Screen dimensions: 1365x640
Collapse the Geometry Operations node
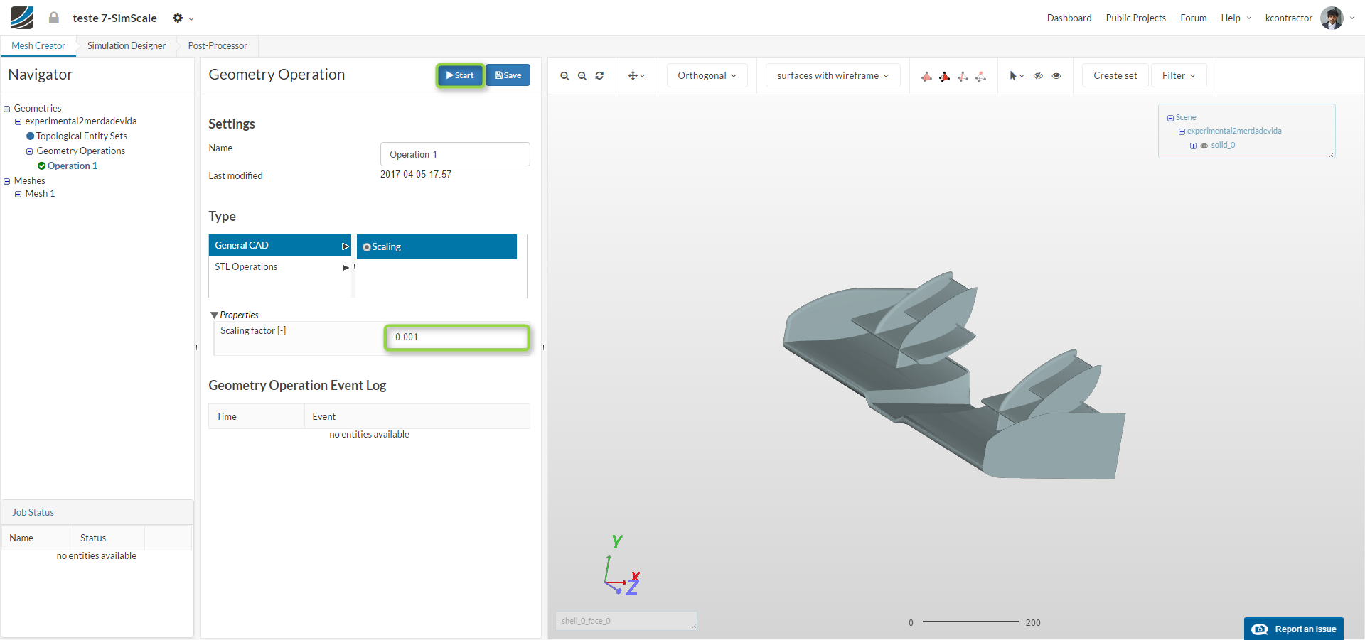(30, 151)
